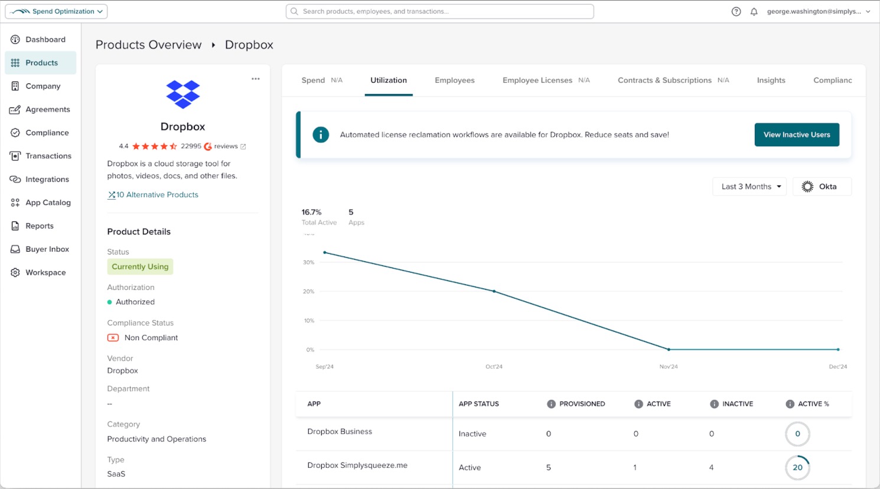
Task: Open the Buyer Inbox
Action: pyautogui.click(x=47, y=249)
